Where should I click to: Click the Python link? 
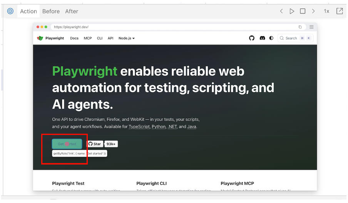click(159, 126)
